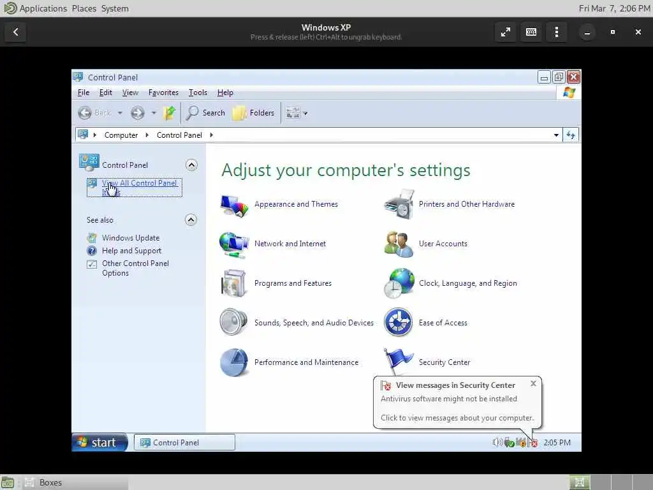
Task: Open the Performance and Maintenance pie chart icon
Action: click(233, 362)
